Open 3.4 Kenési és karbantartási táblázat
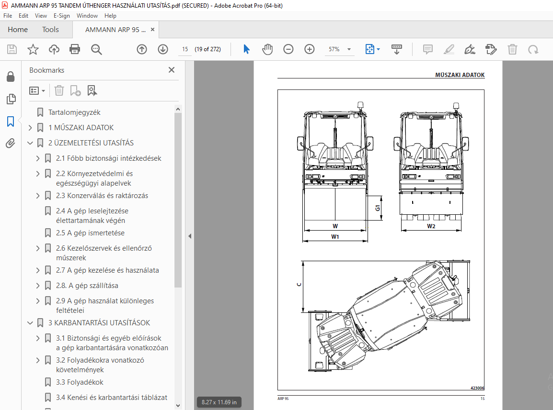The width and height of the screenshot is (553, 410). pos(112,397)
